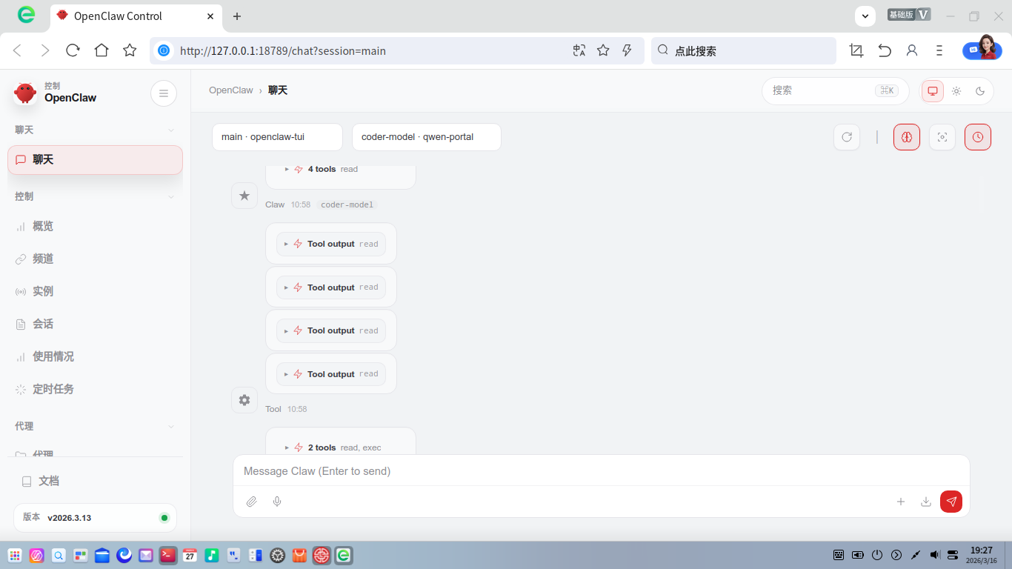Open the 实例 instances sidebar item
This screenshot has width=1012, height=569.
click(x=95, y=291)
